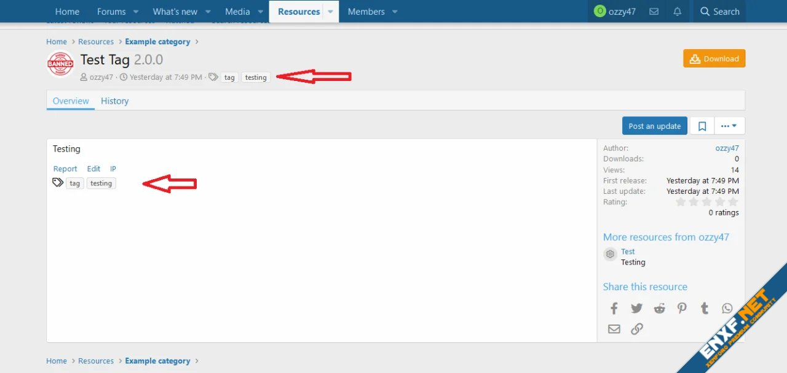787x373 pixels.
Task: Open the more options ellipsis dropdown
Action: pyautogui.click(x=729, y=126)
